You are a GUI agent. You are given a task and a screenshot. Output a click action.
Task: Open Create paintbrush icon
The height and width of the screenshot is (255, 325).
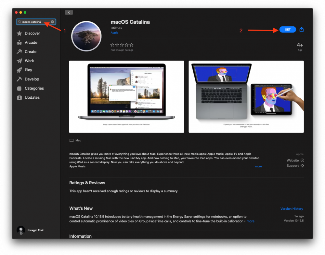19,51
